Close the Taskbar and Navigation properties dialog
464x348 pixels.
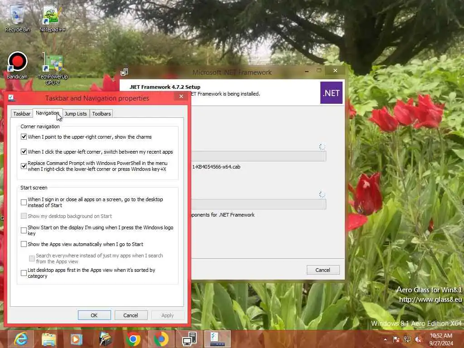coord(181,97)
